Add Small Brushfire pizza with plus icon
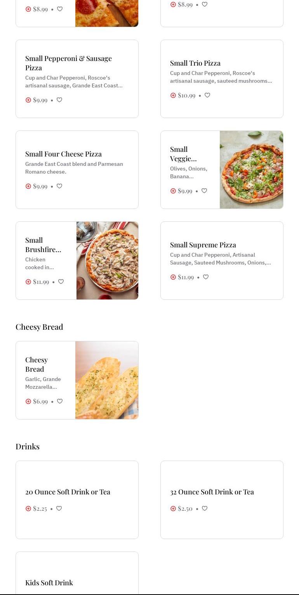This screenshot has width=299, height=595. (28, 282)
